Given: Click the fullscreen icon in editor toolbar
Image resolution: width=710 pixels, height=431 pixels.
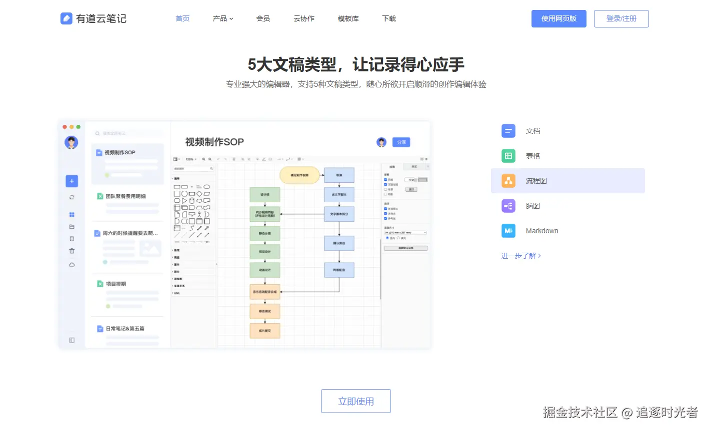Looking at the screenshot, I should 422,159.
